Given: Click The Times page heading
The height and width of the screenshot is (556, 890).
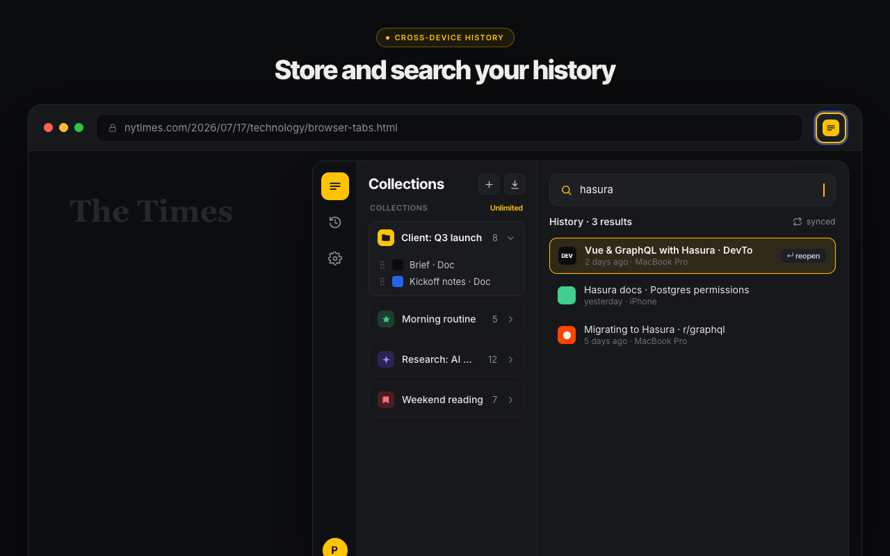Looking at the screenshot, I should (x=152, y=211).
